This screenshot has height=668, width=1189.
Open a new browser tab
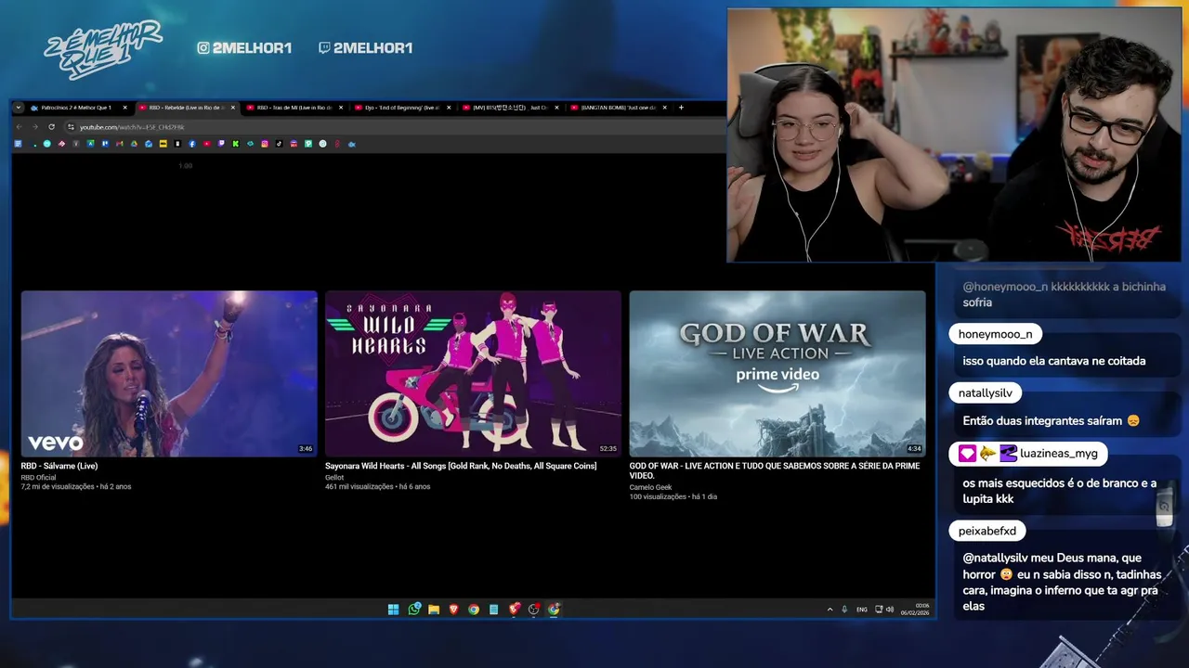681,108
